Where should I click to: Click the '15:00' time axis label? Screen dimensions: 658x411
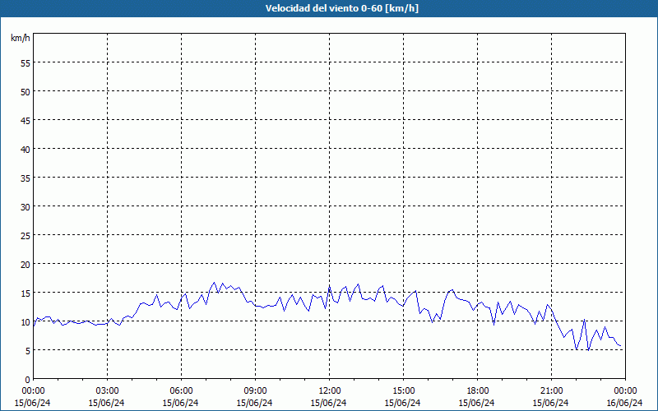coord(403,391)
